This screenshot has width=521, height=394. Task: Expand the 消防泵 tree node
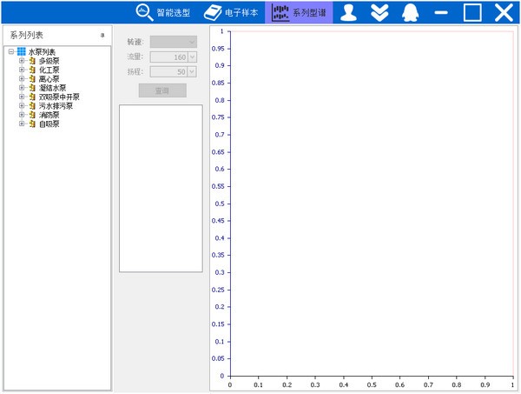point(22,115)
